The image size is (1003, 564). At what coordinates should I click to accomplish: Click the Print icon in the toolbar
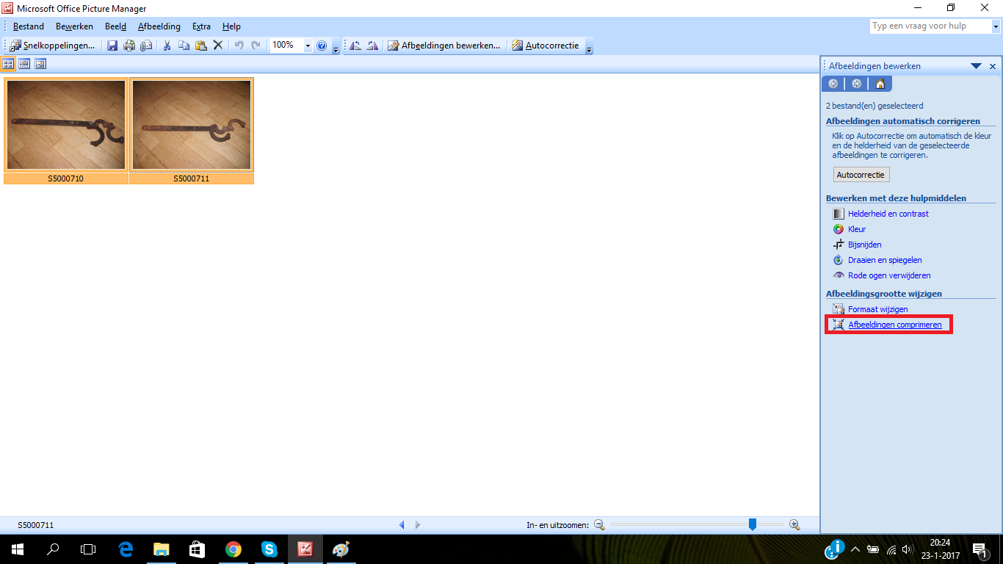[x=129, y=46]
